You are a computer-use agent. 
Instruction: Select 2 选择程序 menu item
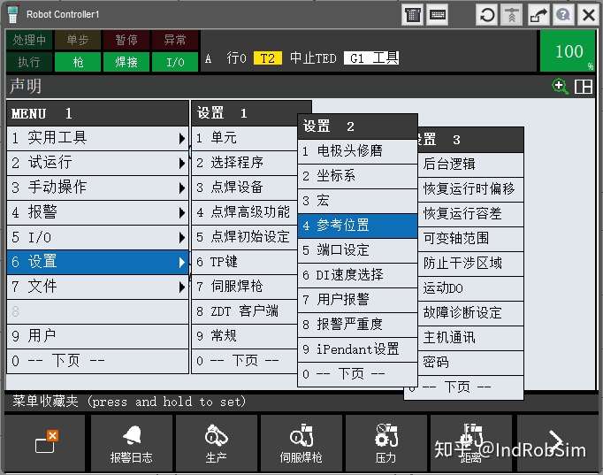tap(245, 163)
